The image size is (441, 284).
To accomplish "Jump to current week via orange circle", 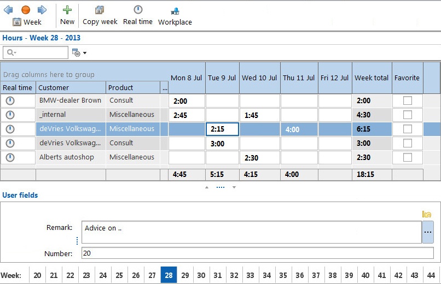I will (x=26, y=10).
